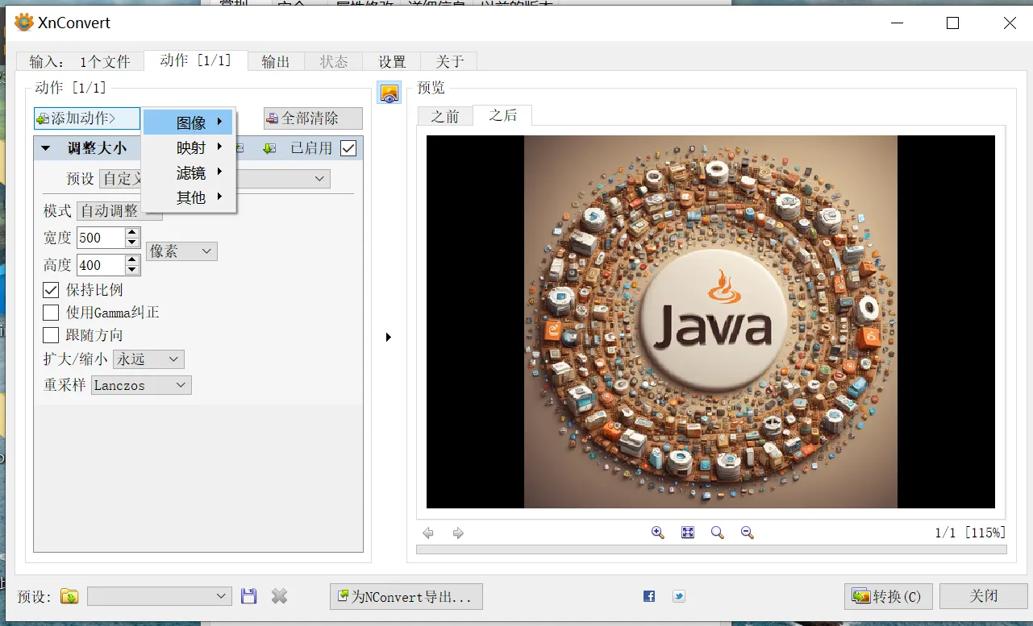Decrease height with the down stepper arrow

132,270
